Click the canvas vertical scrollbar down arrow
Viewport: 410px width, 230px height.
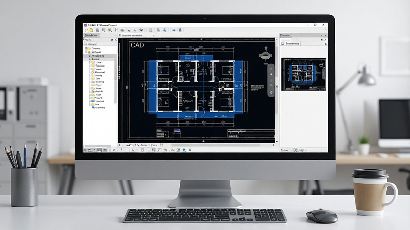click(x=277, y=142)
